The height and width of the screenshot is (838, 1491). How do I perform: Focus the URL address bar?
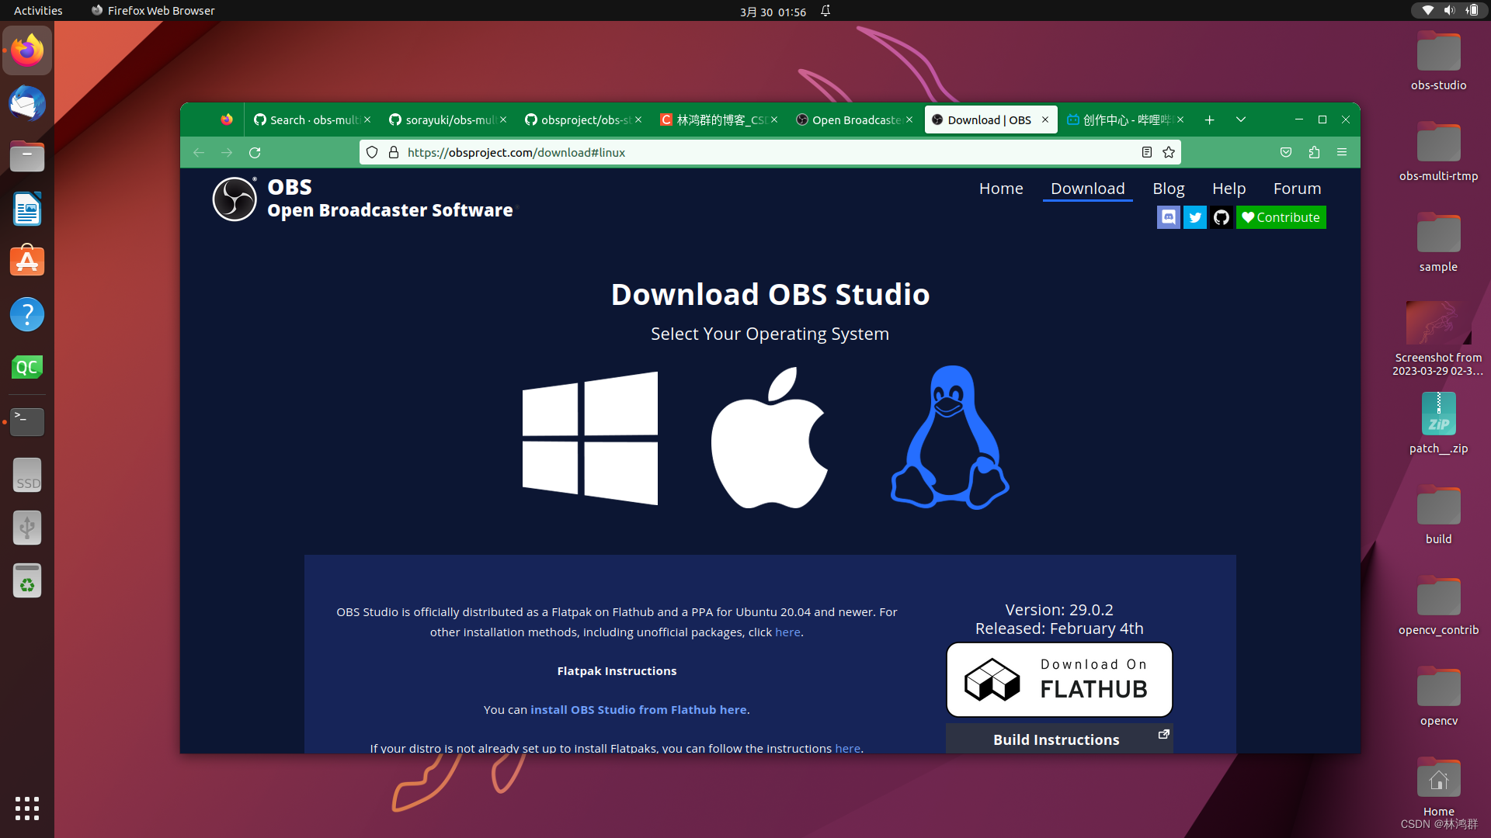pos(769,153)
